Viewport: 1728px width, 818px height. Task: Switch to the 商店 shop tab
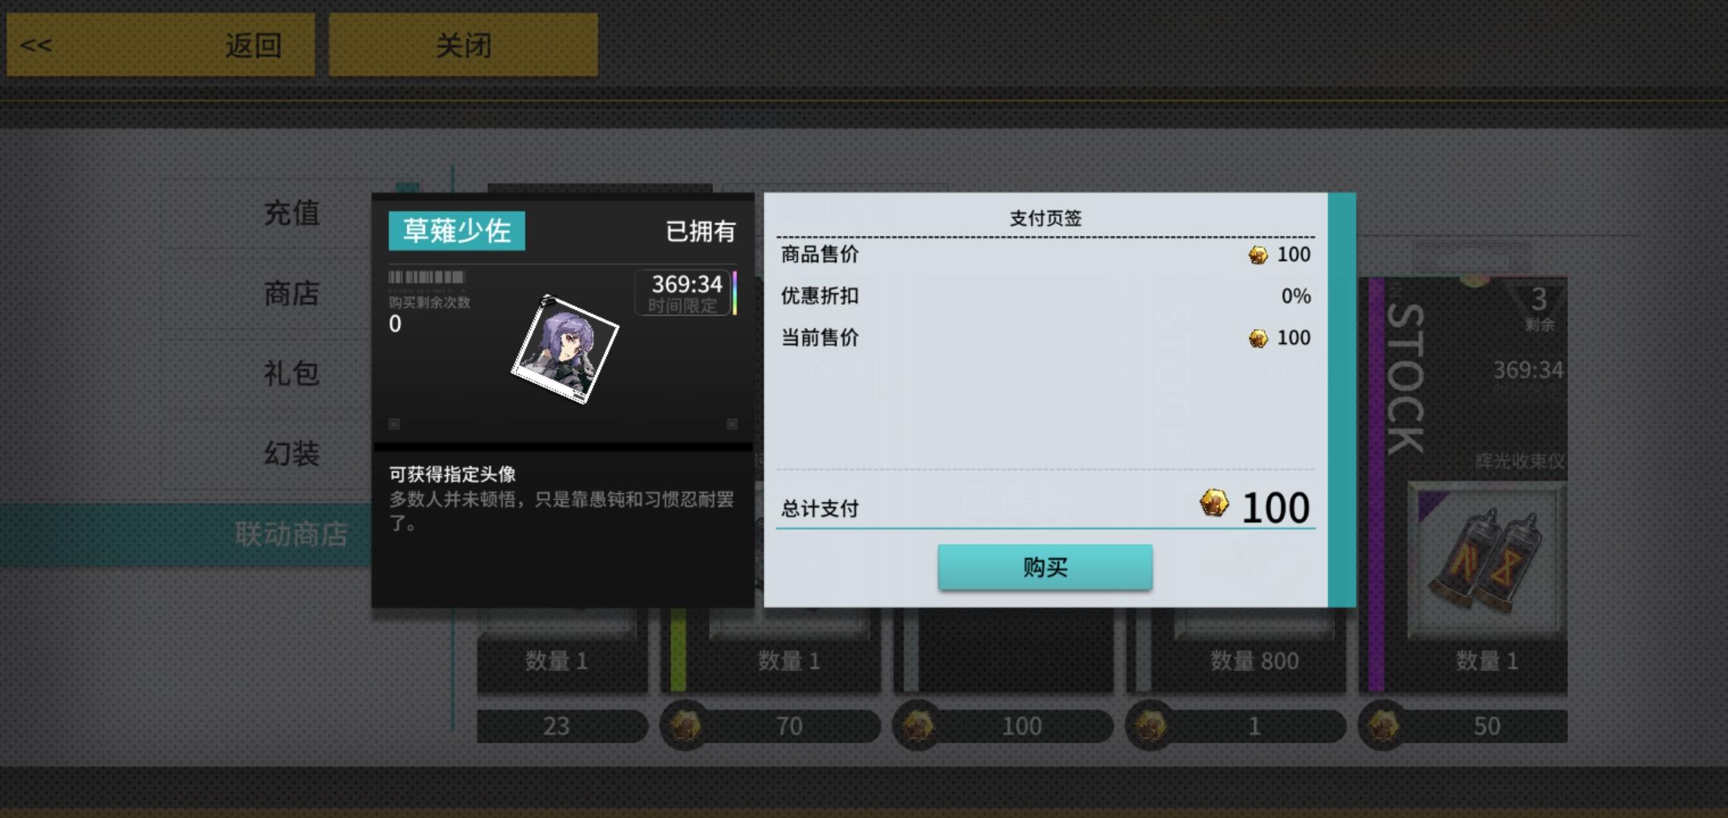291,293
